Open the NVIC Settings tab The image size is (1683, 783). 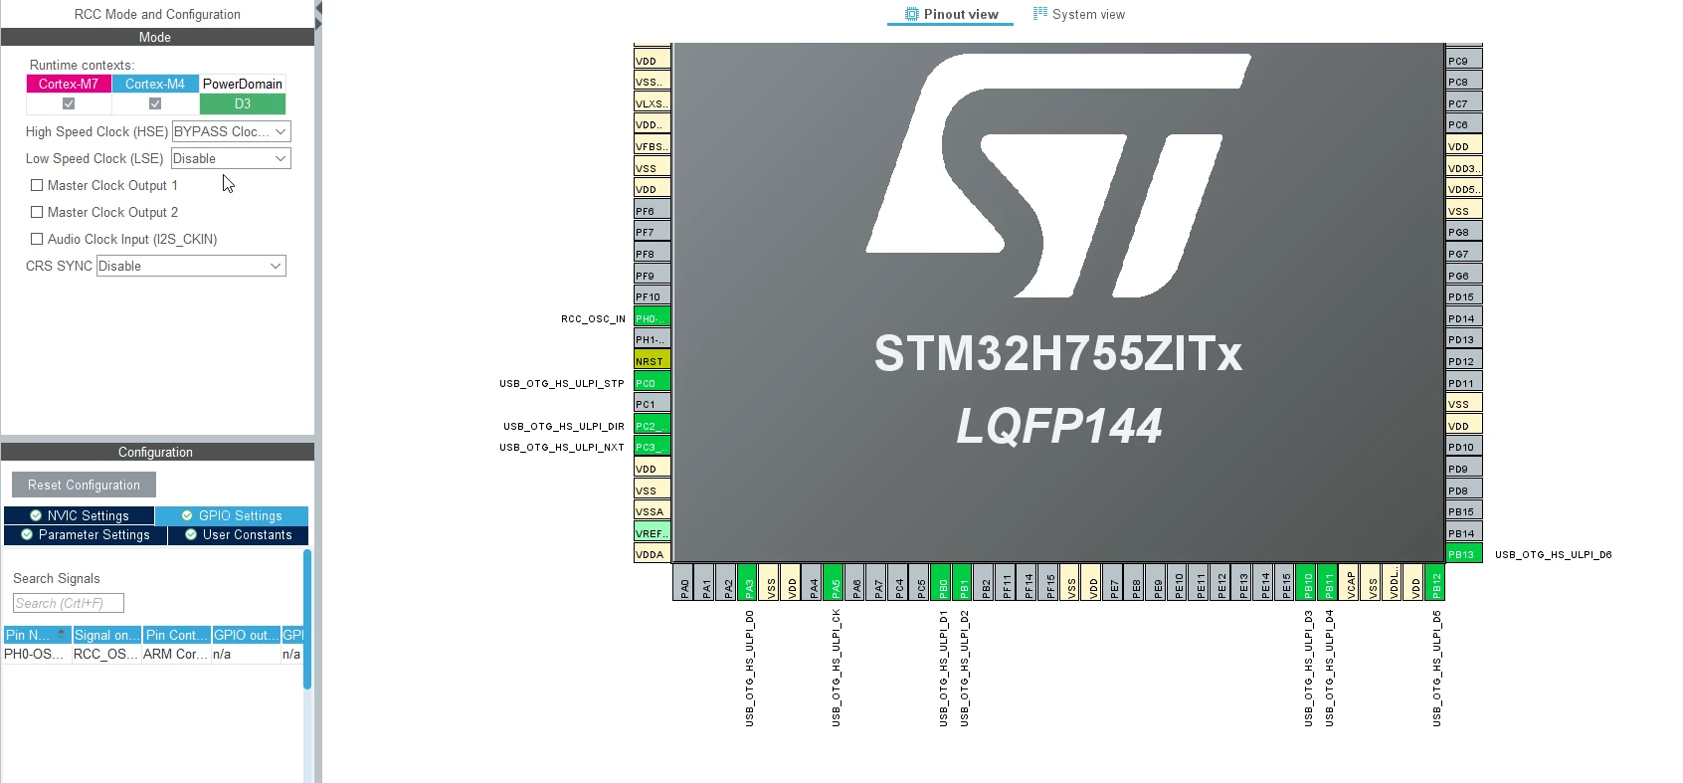pyautogui.click(x=80, y=515)
